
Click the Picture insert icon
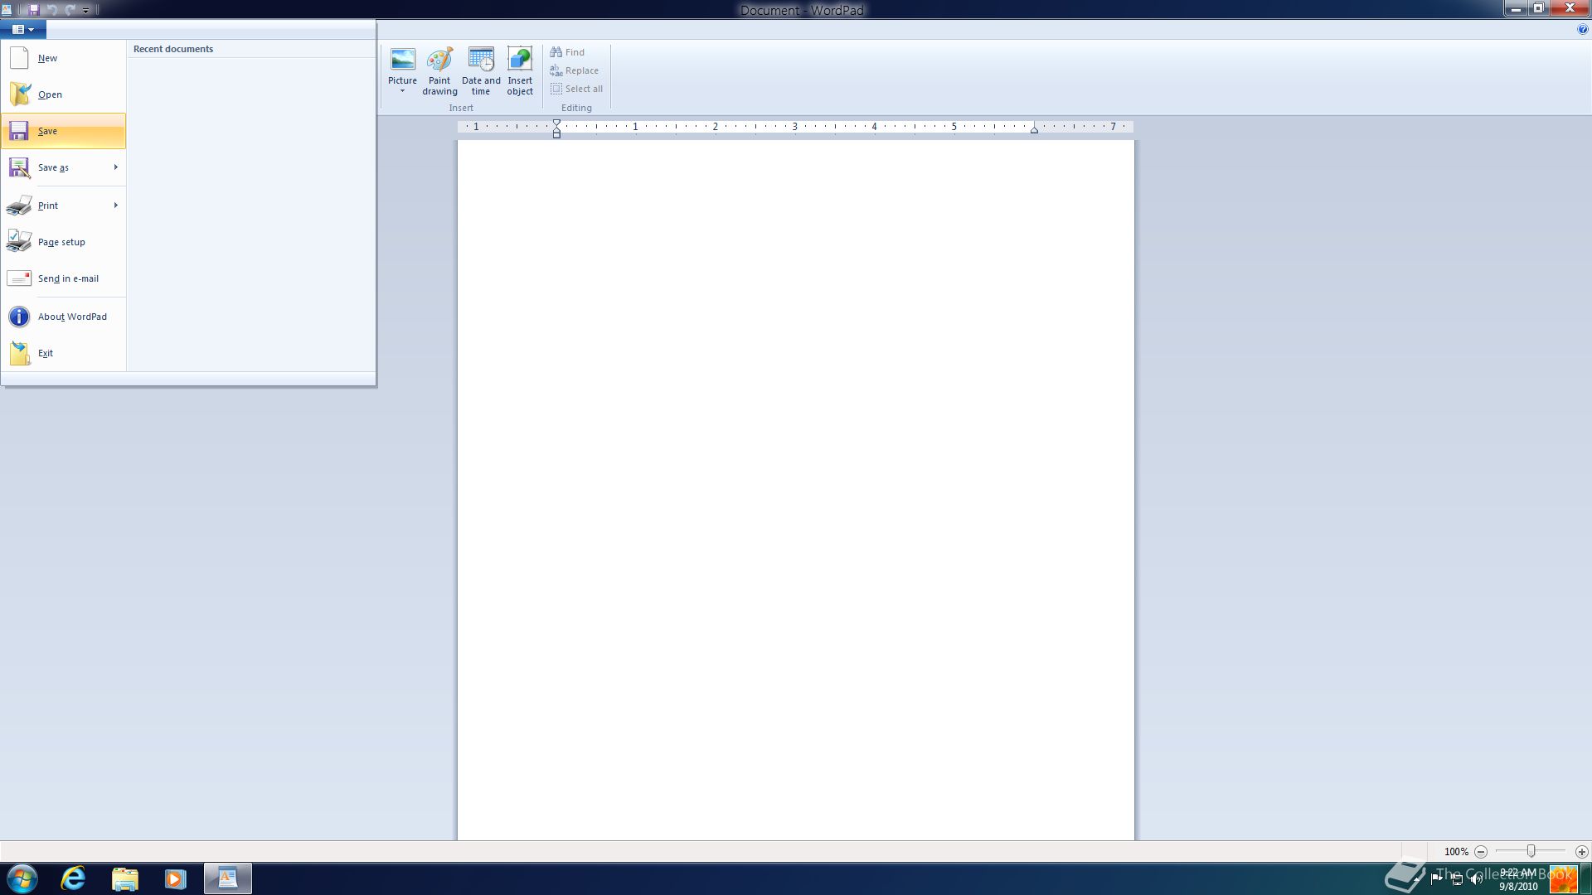point(402,60)
